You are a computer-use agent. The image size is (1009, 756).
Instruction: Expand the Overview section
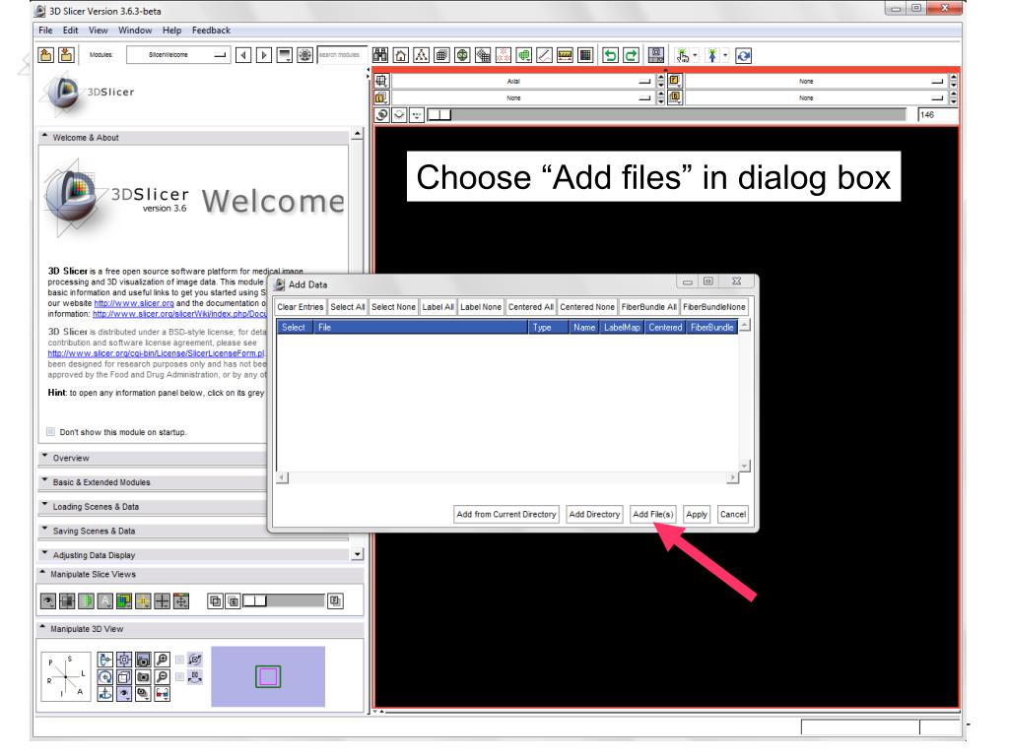pos(153,458)
